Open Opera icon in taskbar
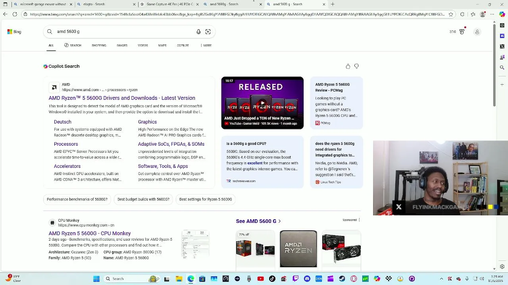The image size is (508, 285). [x=354, y=279]
